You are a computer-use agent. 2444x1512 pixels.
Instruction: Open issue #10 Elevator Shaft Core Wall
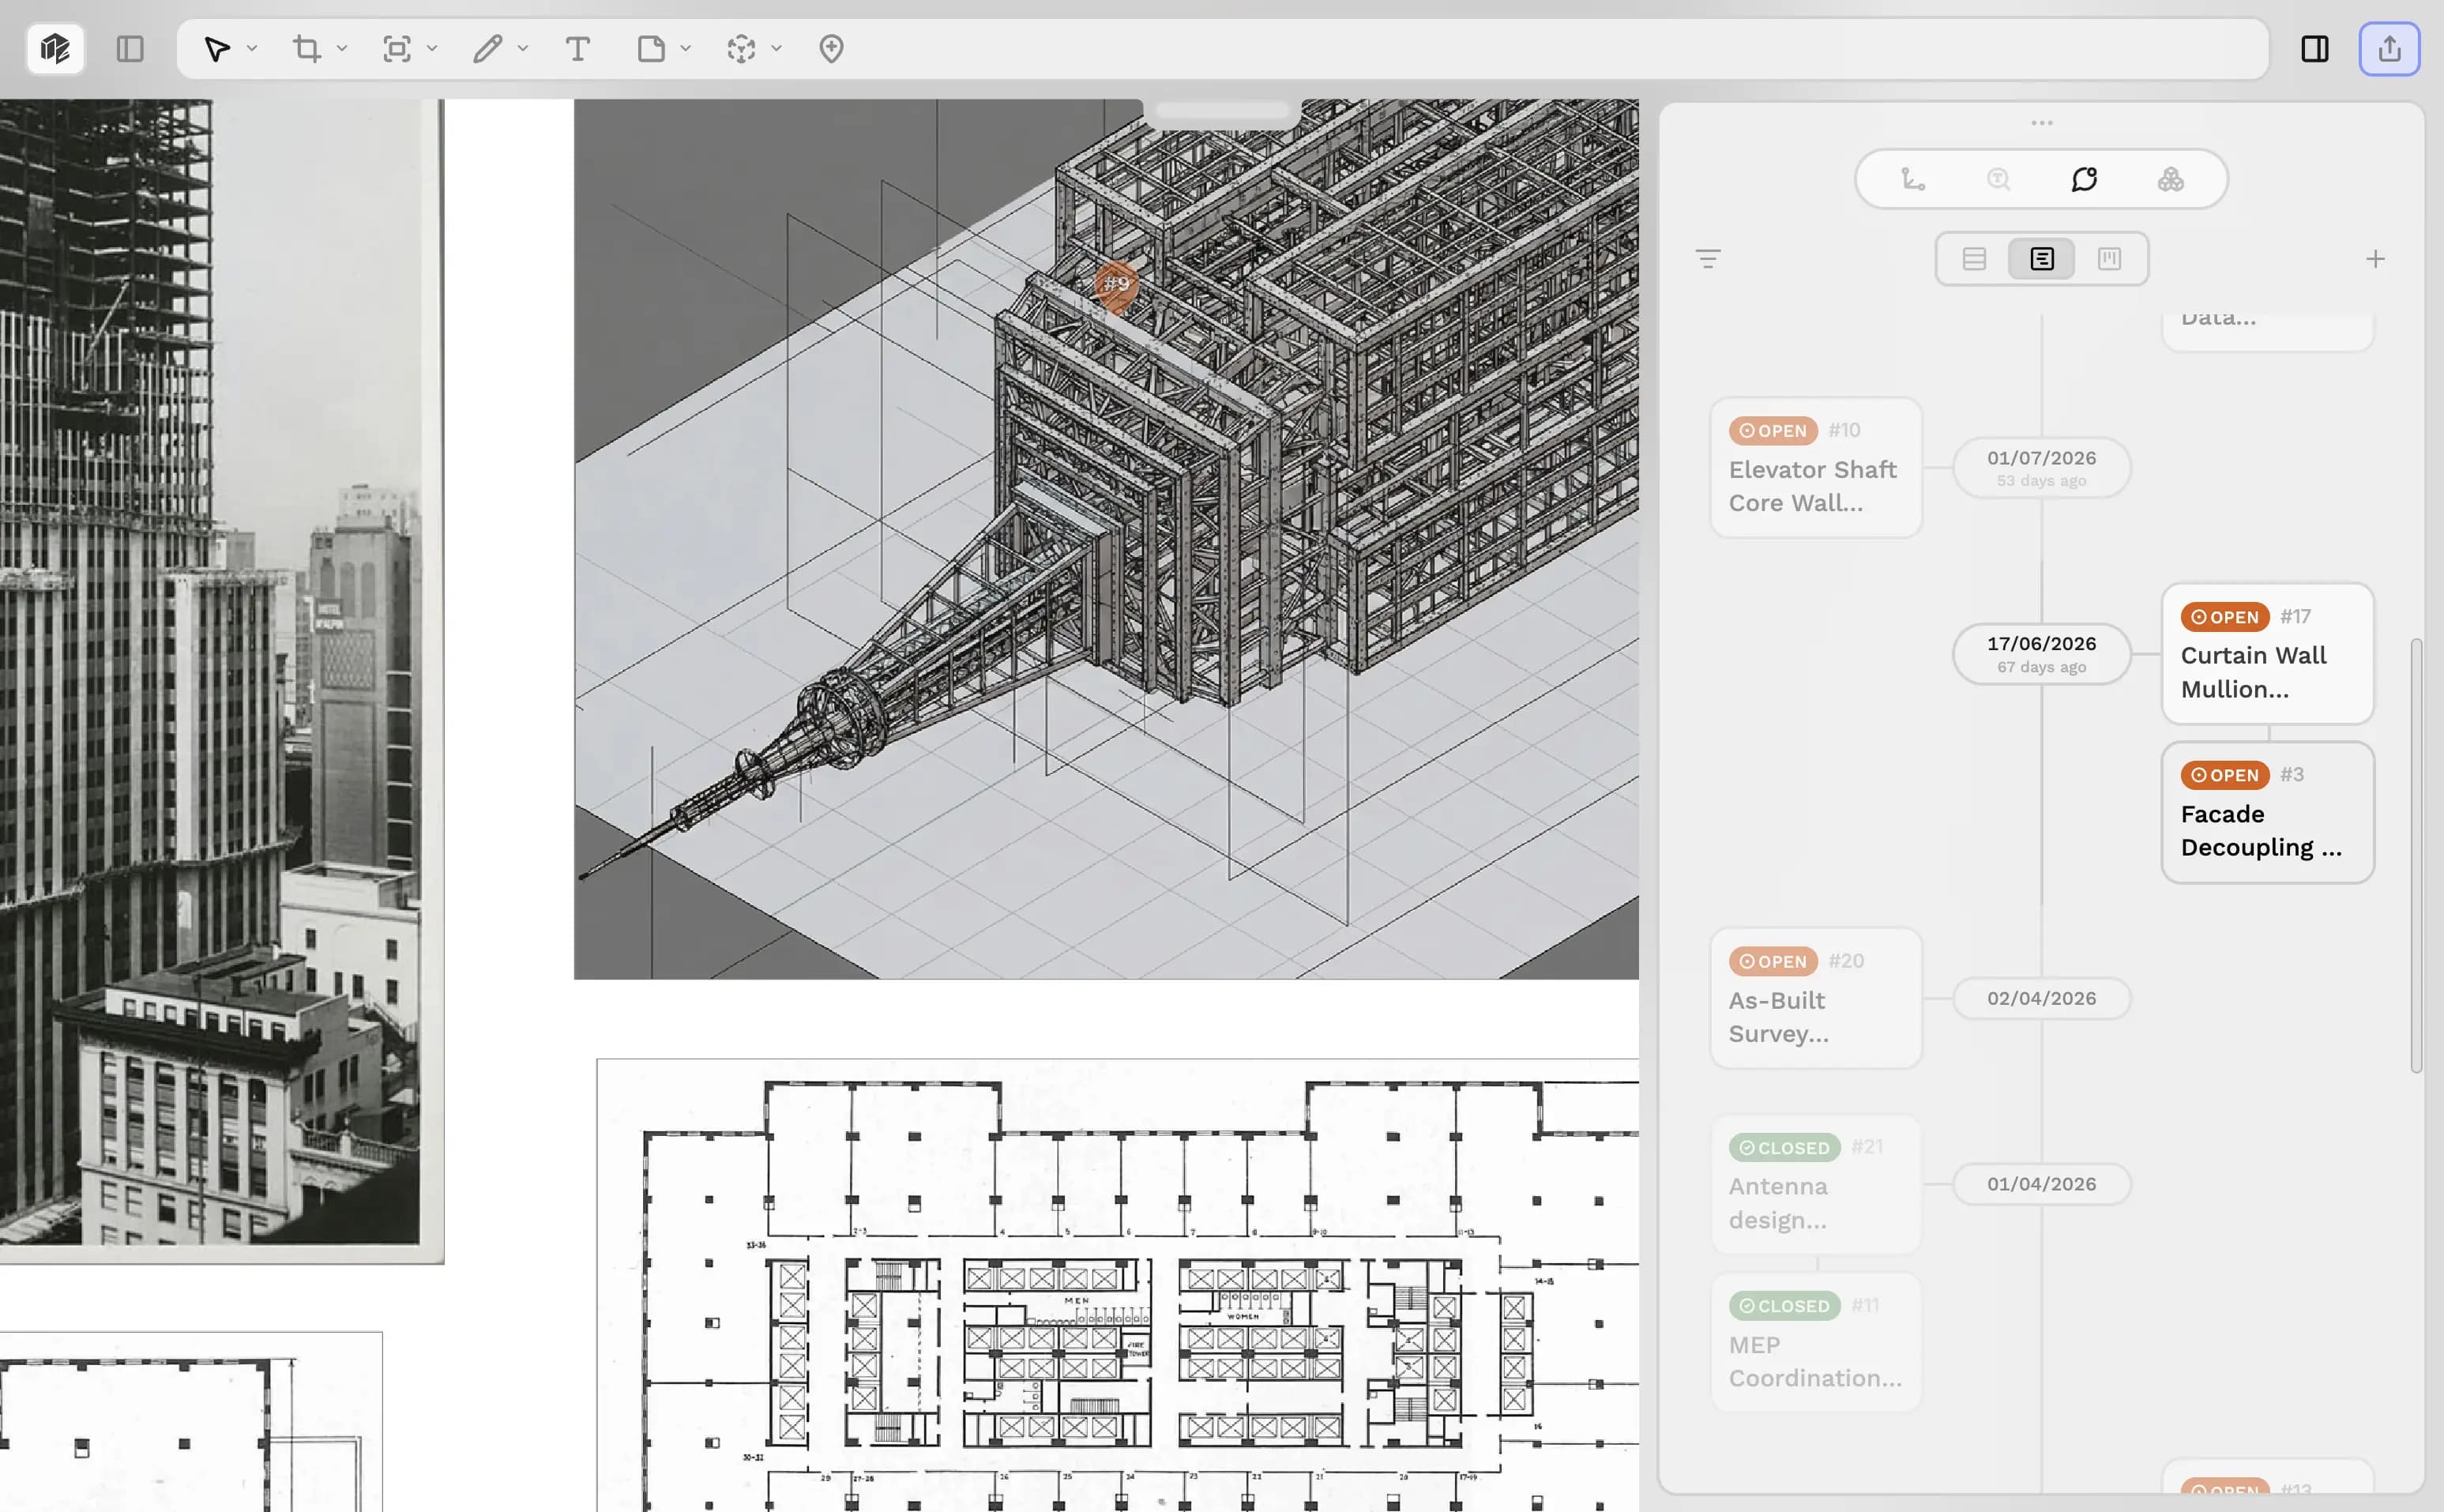[x=1816, y=468]
